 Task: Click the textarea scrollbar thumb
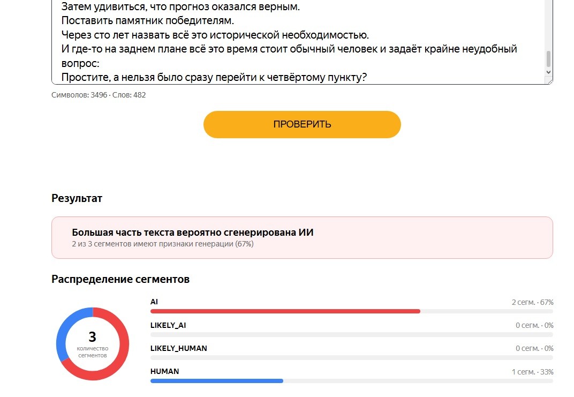pos(548,58)
